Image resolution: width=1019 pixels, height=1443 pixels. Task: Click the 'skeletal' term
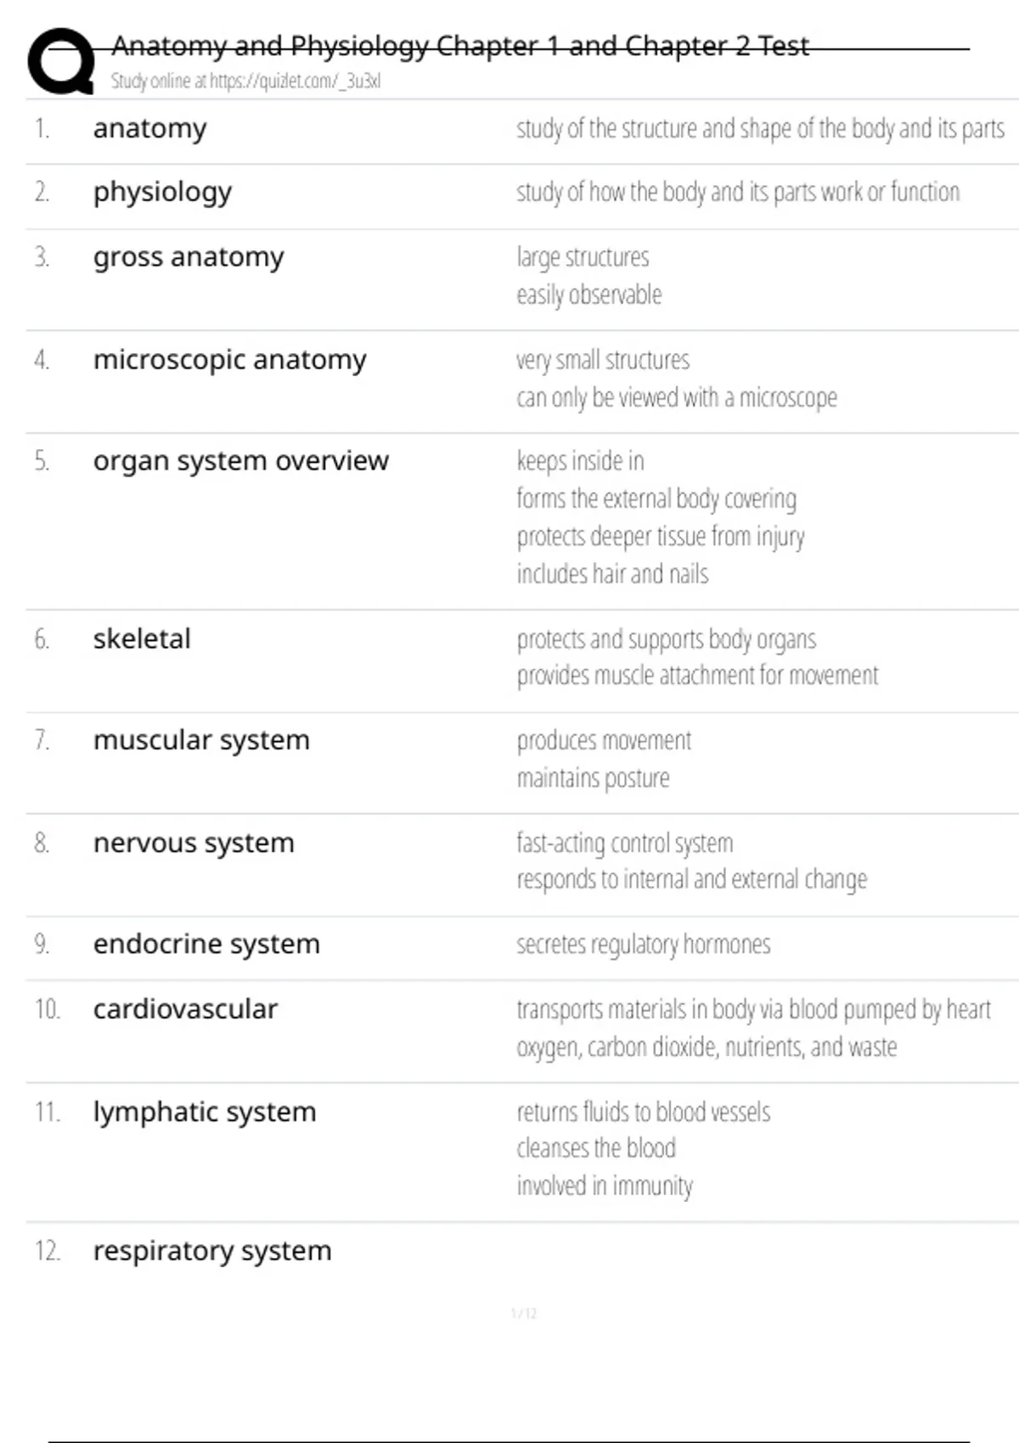(142, 639)
